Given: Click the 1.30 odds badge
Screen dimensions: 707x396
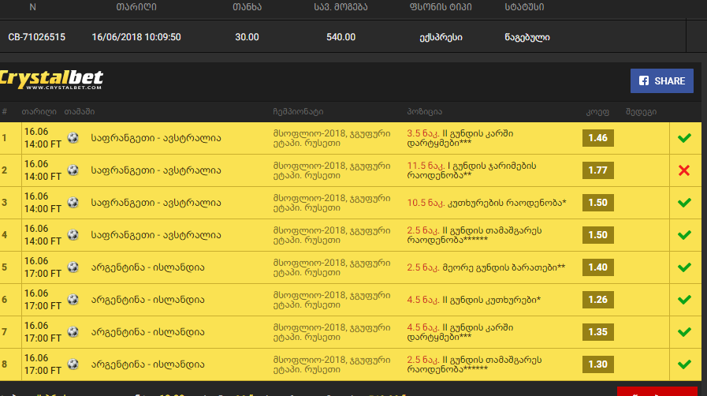Looking at the screenshot, I should click(x=598, y=364).
